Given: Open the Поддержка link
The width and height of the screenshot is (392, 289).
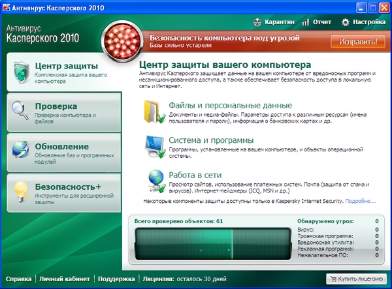Looking at the screenshot, I should pos(116,279).
